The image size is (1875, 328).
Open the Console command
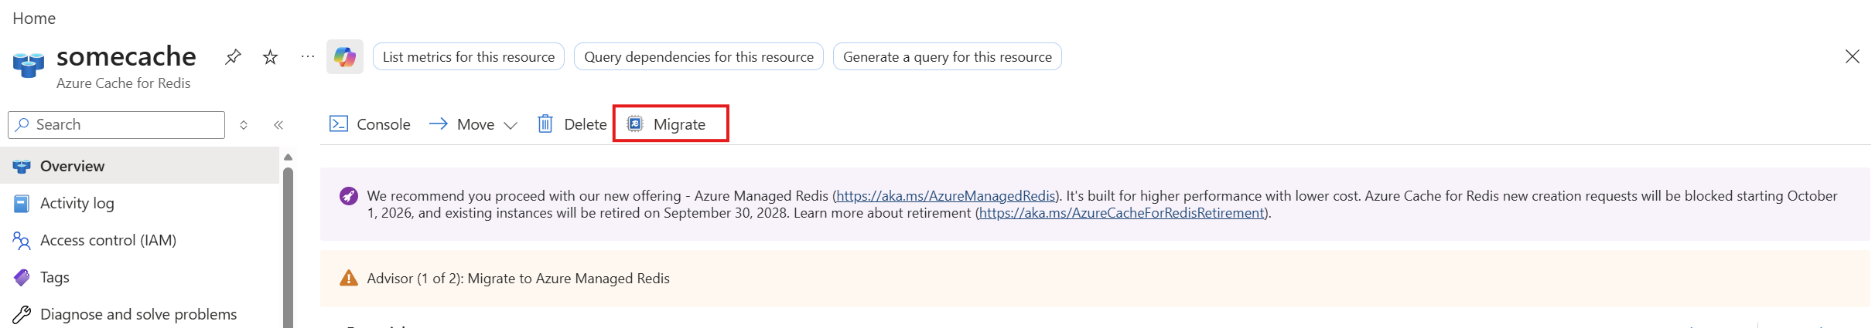click(371, 124)
